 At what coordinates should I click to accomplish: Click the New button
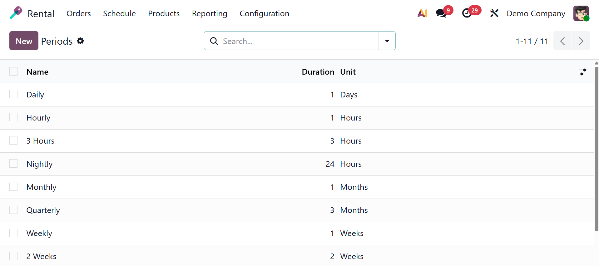[24, 41]
